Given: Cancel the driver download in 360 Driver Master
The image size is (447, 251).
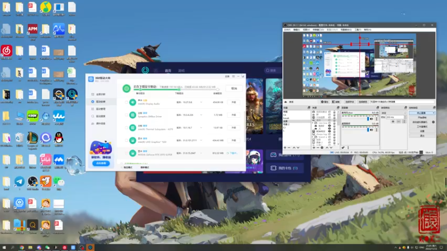Looking at the screenshot, I should [x=234, y=88].
